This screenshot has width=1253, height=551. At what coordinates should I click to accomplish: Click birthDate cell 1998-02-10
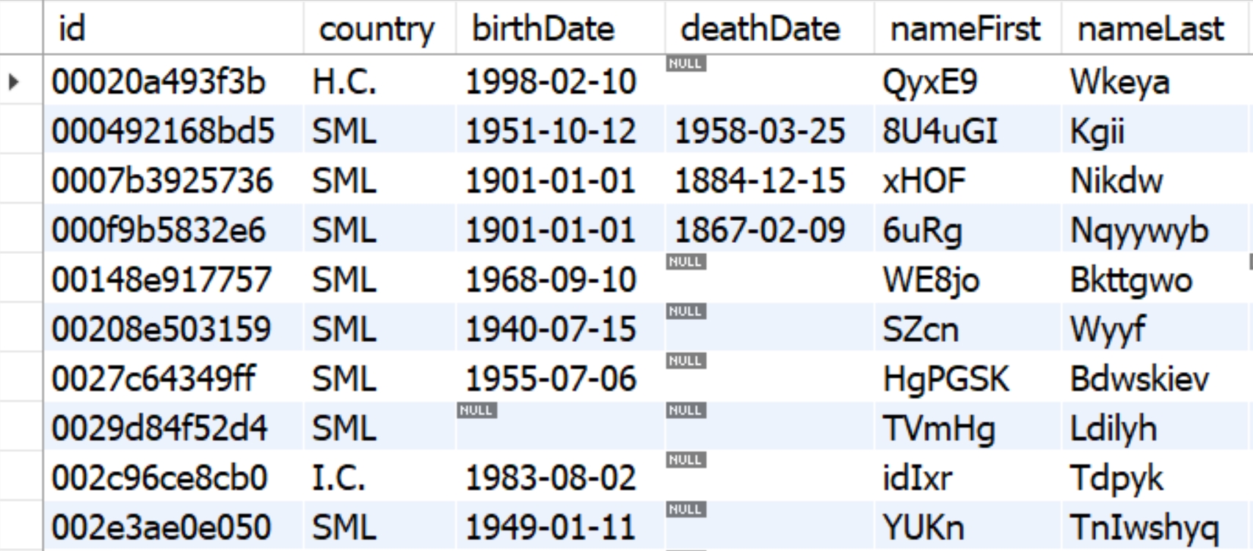click(x=551, y=81)
